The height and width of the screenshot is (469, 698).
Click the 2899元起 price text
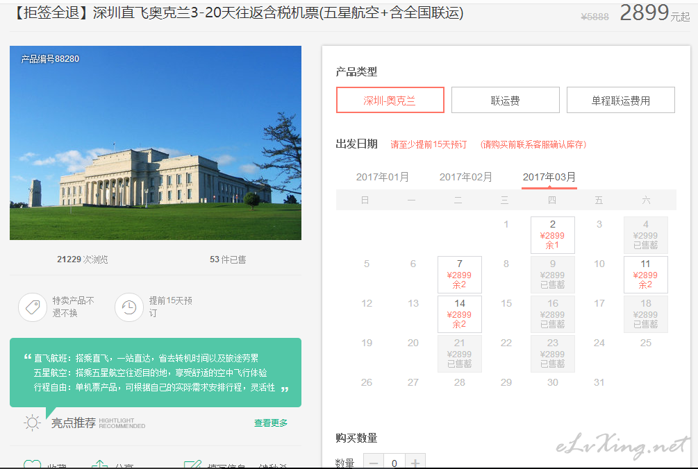[x=655, y=12]
